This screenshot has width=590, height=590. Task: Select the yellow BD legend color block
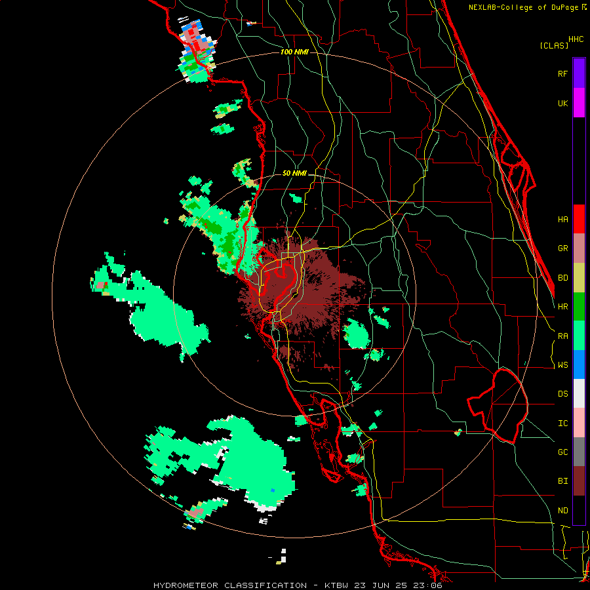tap(579, 278)
